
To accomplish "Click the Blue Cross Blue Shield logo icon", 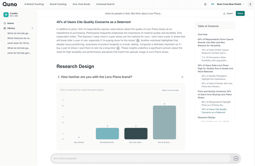I will pos(212,4).
